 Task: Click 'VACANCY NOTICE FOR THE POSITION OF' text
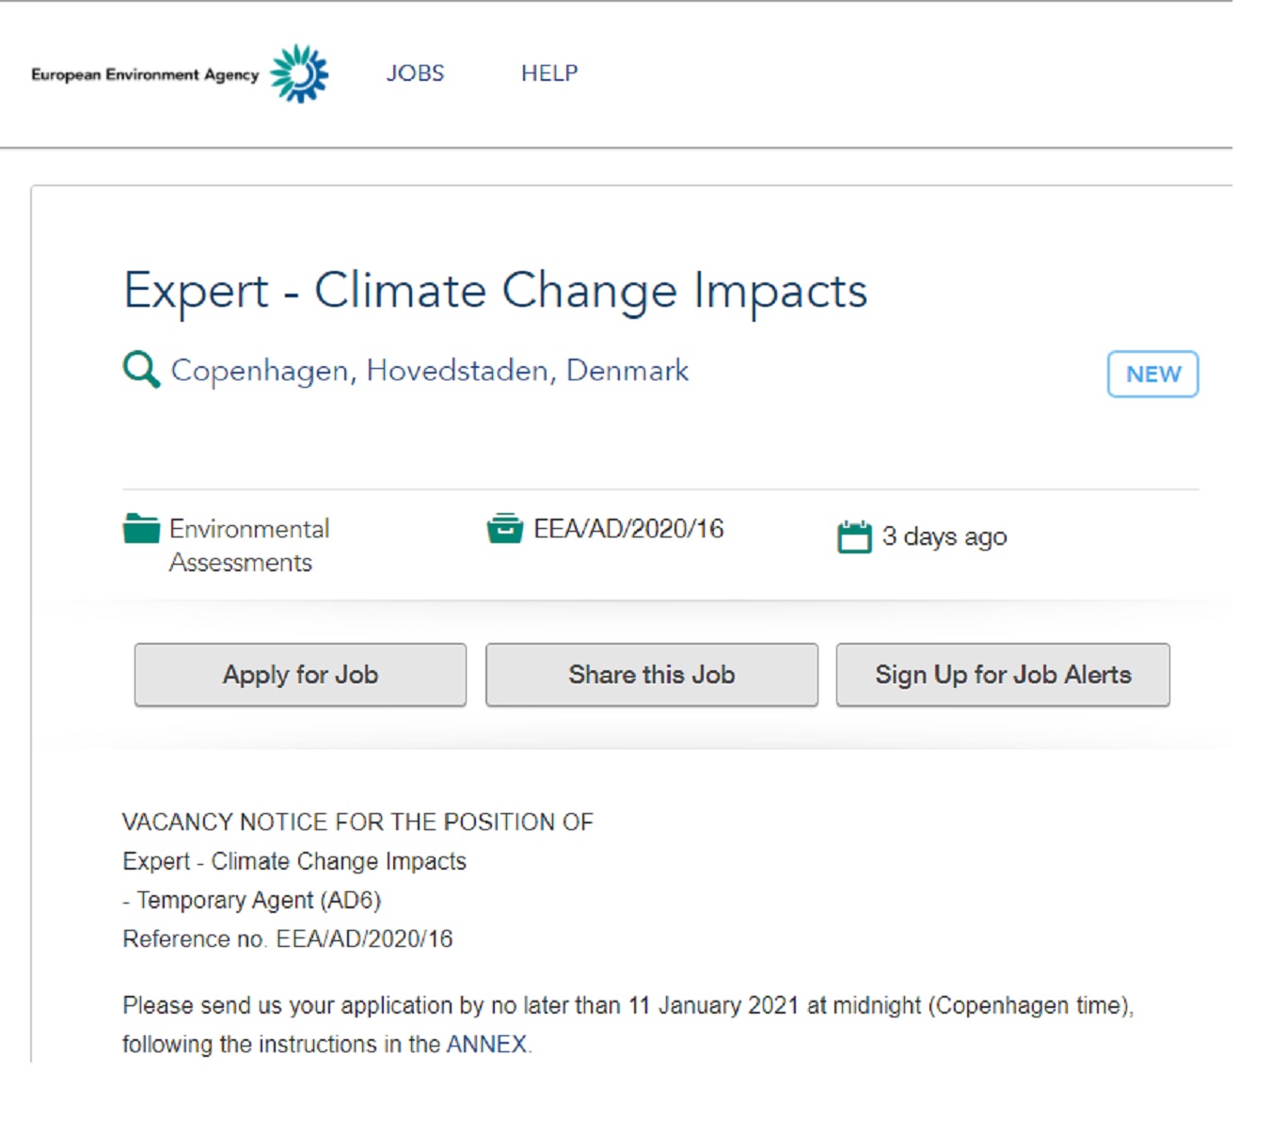pos(357,823)
